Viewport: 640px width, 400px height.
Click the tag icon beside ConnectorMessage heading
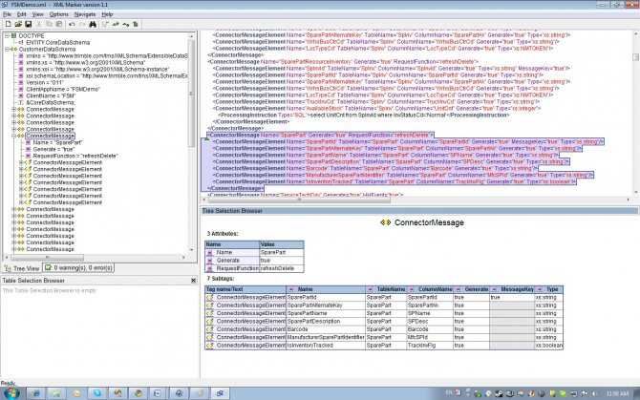pos(386,222)
